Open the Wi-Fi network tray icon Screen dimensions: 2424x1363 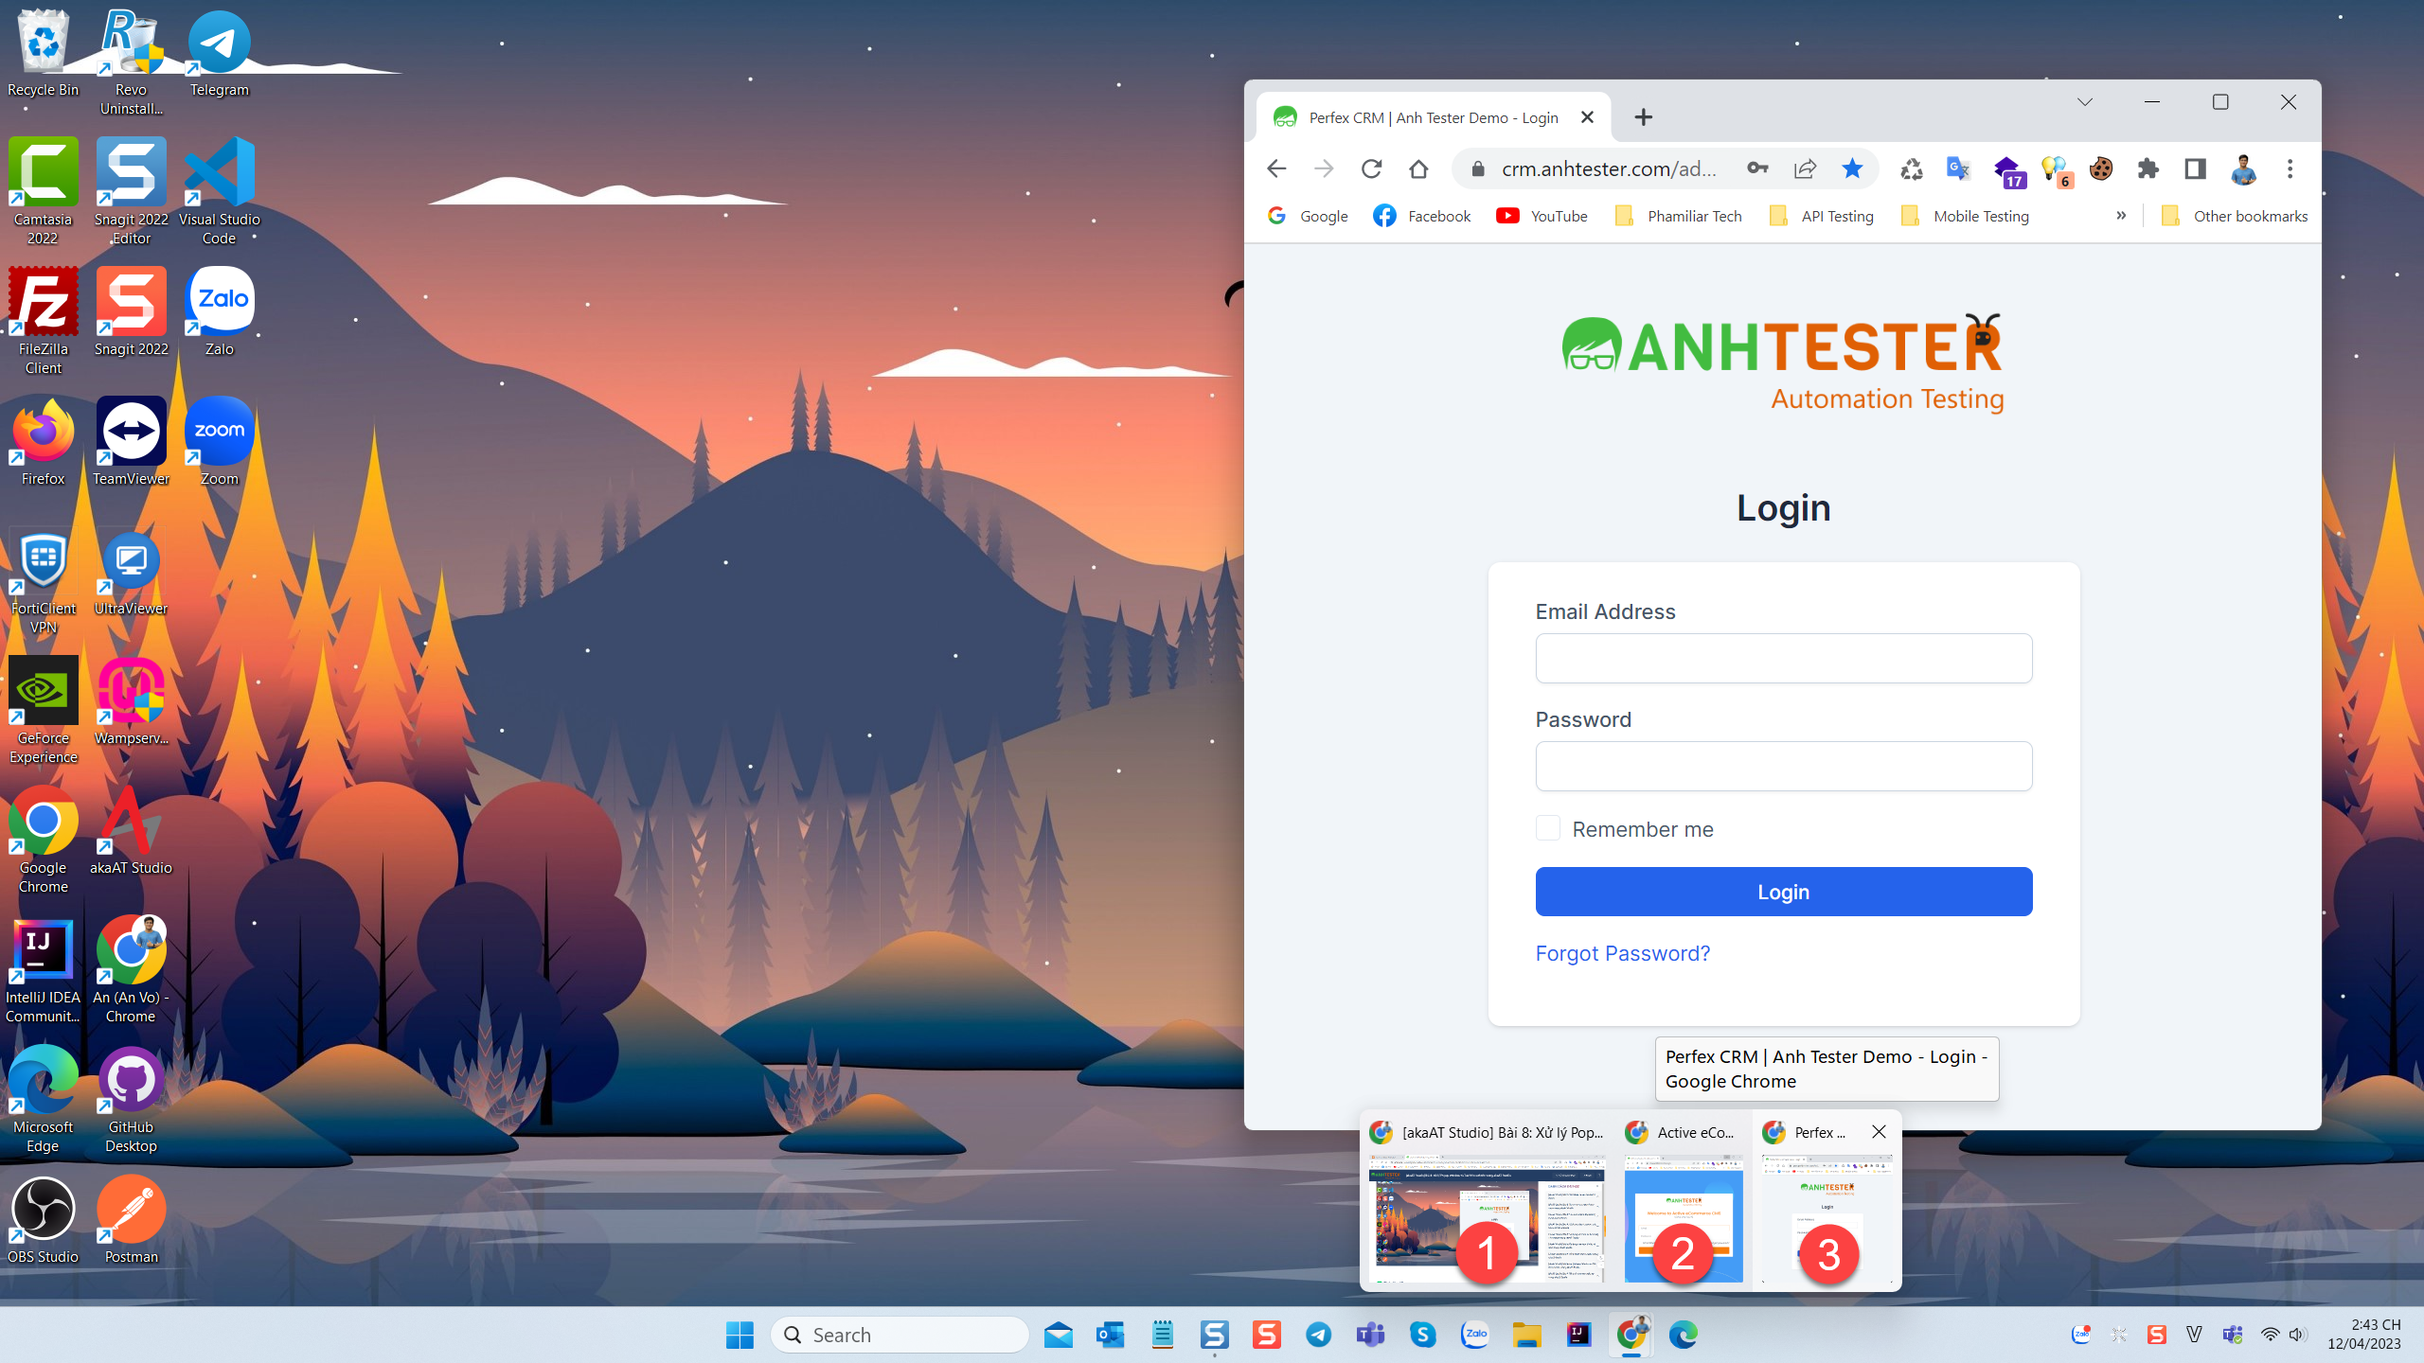[x=2270, y=1335]
